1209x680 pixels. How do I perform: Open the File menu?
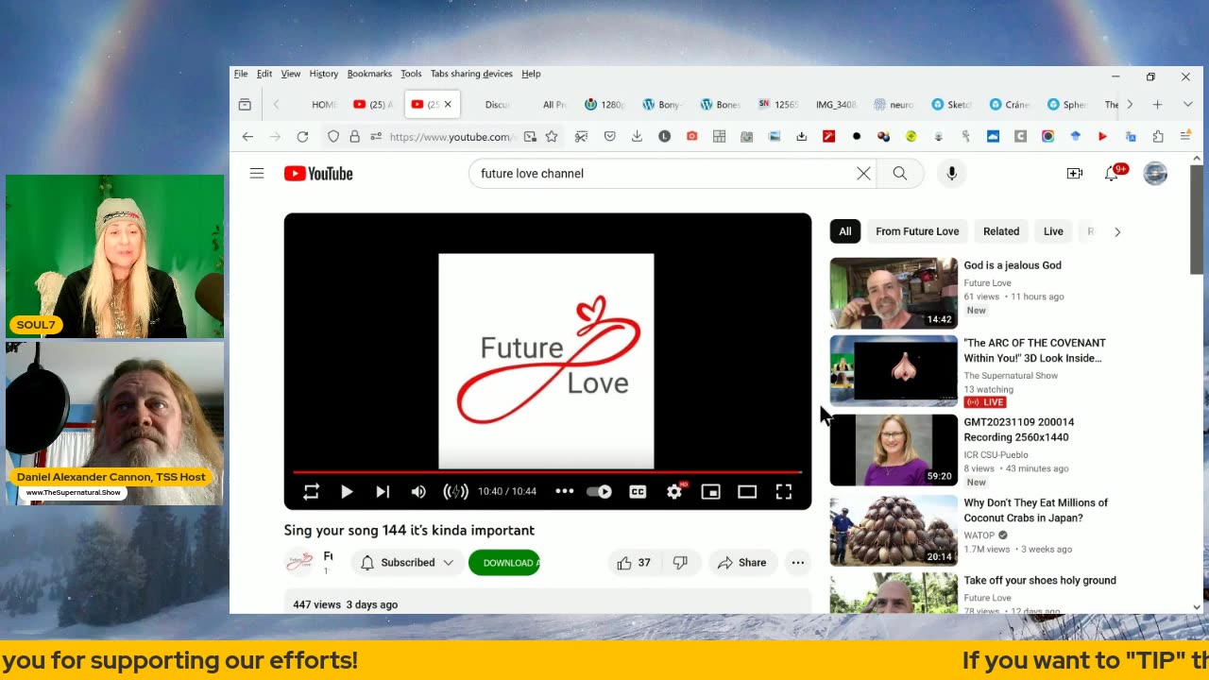coord(241,74)
